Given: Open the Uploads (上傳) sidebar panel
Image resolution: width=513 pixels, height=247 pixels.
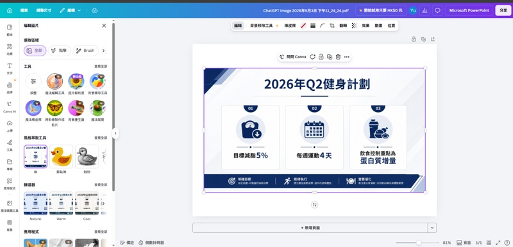Looking at the screenshot, I should (10, 125).
